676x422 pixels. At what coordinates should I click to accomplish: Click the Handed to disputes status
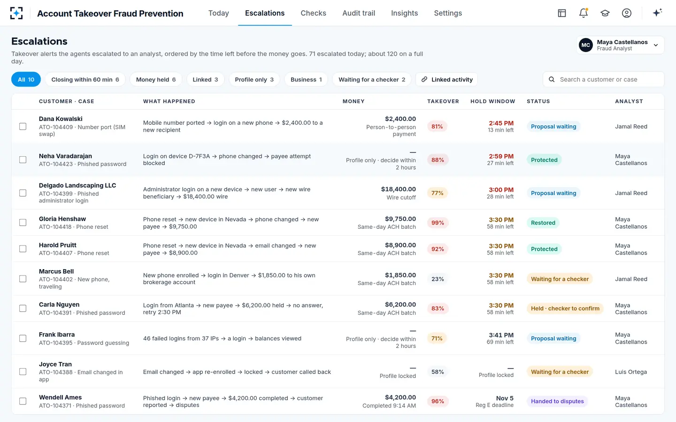pyautogui.click(x=557, y=401)
